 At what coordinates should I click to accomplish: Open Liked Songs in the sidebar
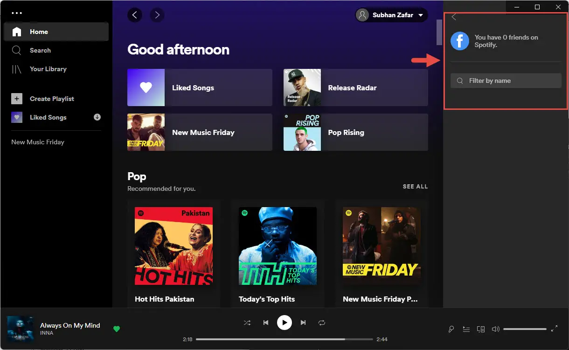click(48, 117)
